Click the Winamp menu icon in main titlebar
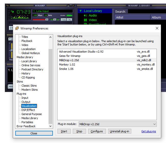The height and width of the screenshot is (143, 166). pos(8,5)
